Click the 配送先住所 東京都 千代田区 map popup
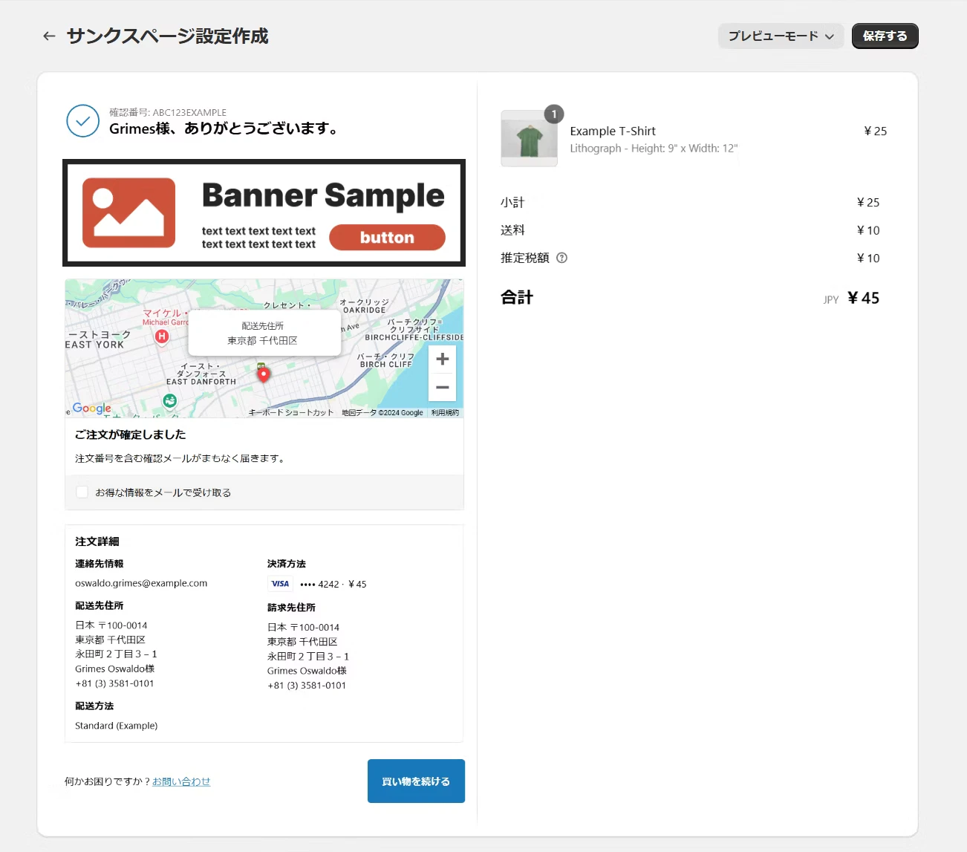This screenshot has width=967, height=852. 264,334
